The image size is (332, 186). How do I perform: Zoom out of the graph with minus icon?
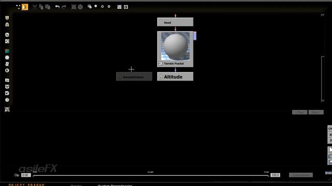[109, 7]
